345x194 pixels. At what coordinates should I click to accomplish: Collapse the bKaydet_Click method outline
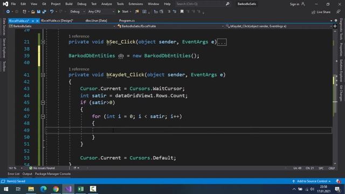tap(43, 75)
